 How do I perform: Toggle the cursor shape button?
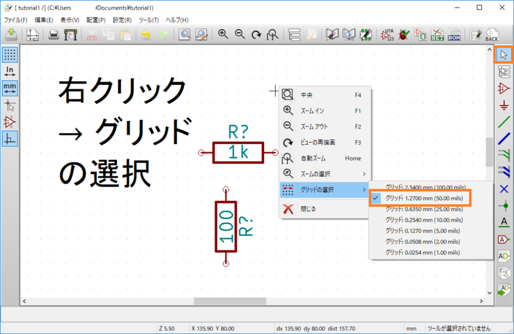coord(10,105)
